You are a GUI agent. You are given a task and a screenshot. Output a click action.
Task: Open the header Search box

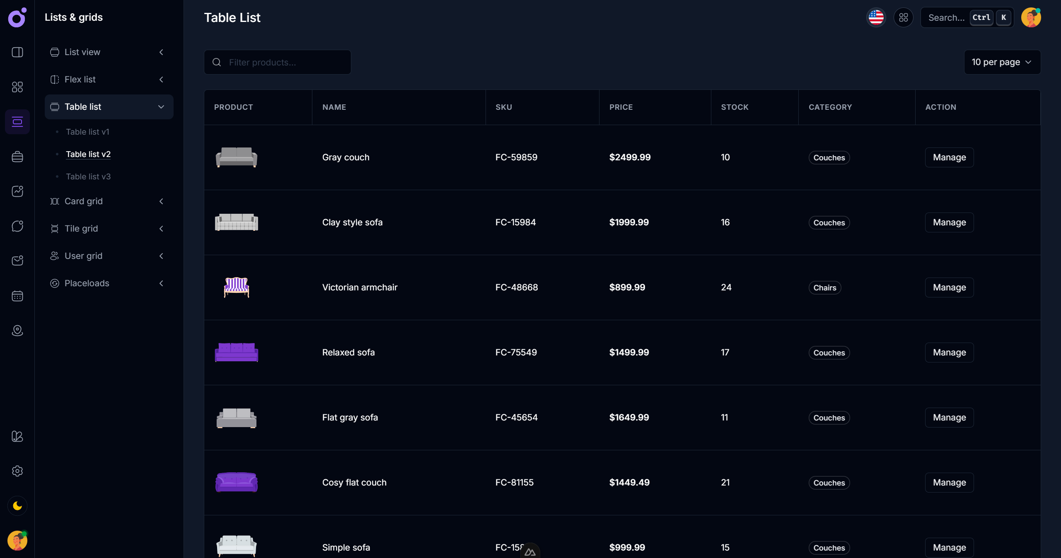947,17
